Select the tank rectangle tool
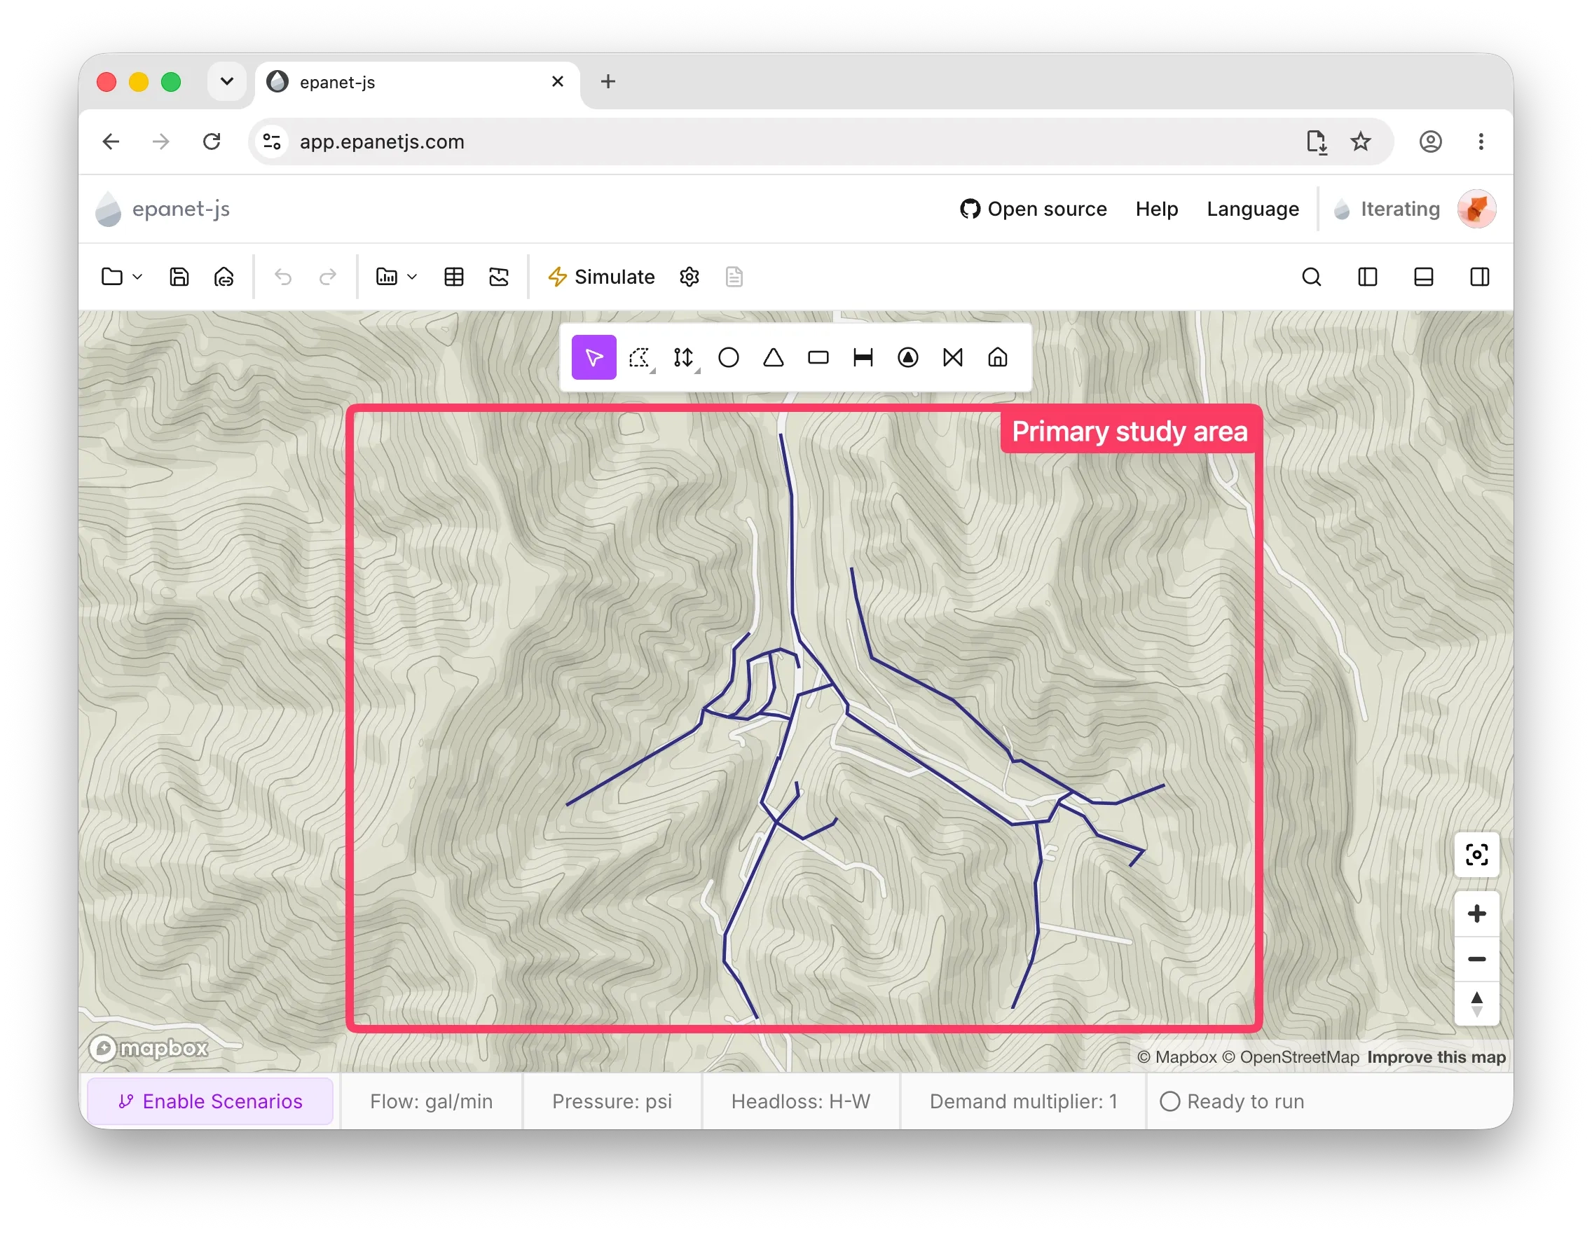This screenshot has height=1233, width=1592. [x=818, y=357]
